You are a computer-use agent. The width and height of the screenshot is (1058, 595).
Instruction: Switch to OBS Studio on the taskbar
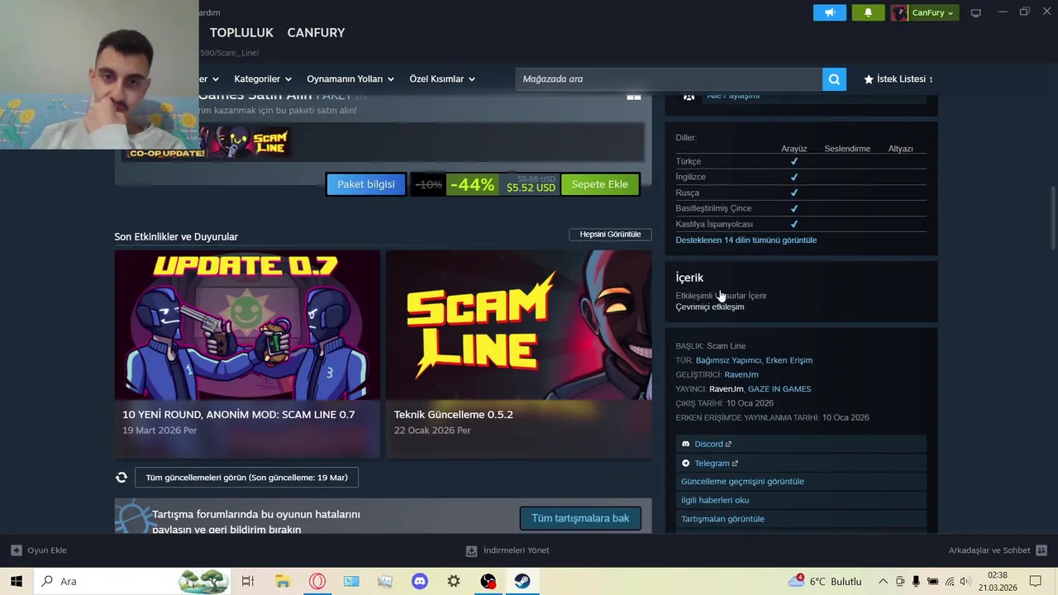[x=488, y=581]
